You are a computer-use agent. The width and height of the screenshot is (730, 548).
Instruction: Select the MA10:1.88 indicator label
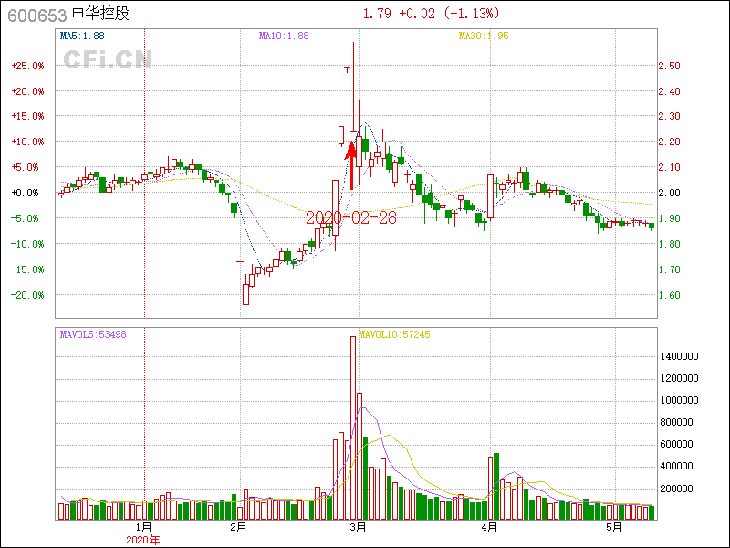[x=284, y=36]
